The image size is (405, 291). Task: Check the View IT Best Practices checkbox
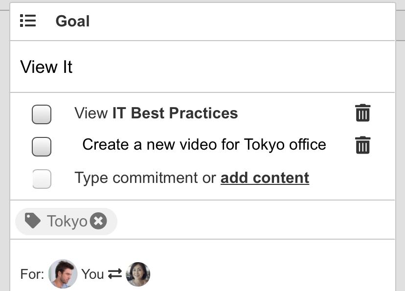pyautogui.click(x=42, y=114)
